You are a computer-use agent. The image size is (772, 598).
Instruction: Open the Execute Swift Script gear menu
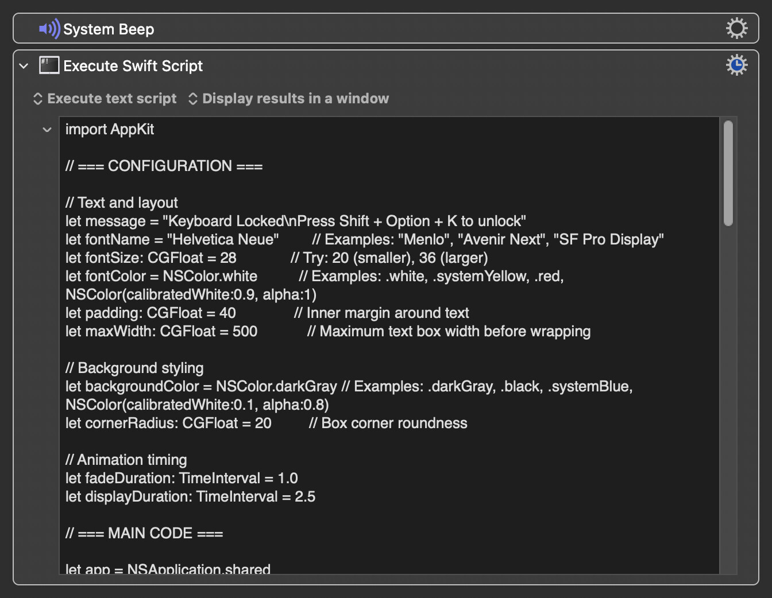coord(736,65)
